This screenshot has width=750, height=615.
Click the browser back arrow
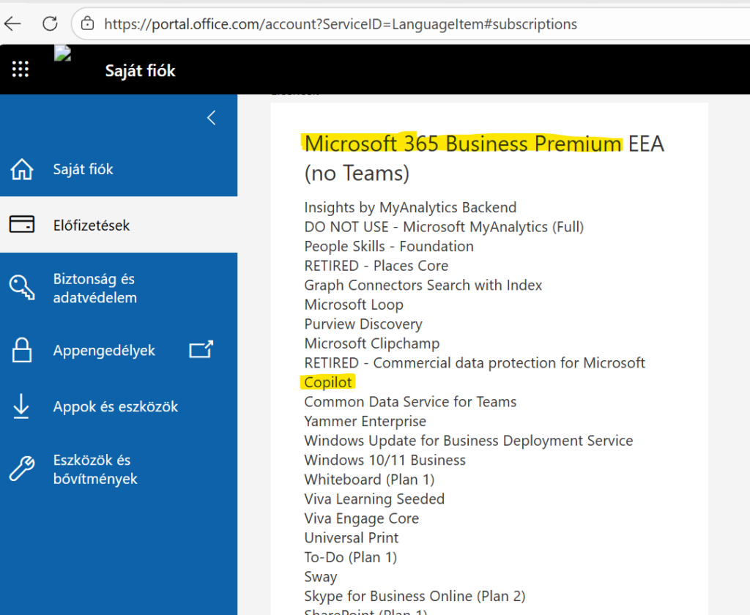click(12, 23)
